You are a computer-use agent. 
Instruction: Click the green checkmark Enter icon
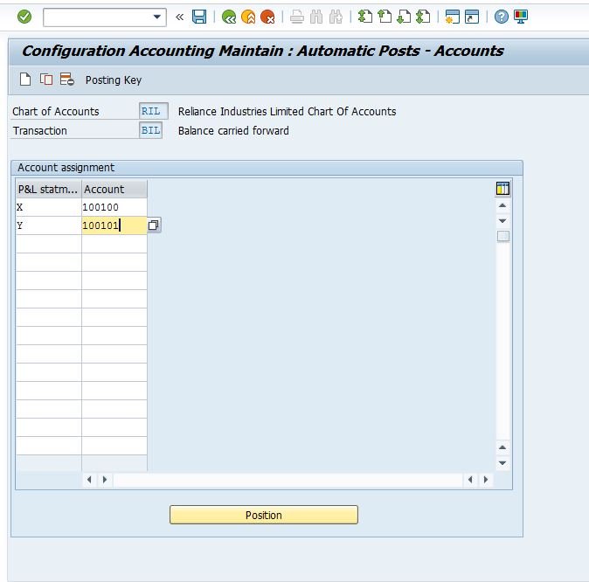[x=24, y=17]
